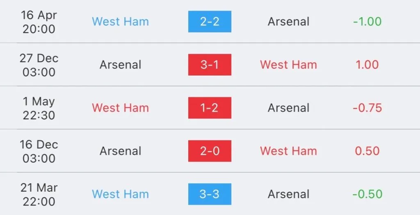The height and width of the screenshot is (215, 420).
Task: Click the 2-2 score badge
Action: click(210, 22)
